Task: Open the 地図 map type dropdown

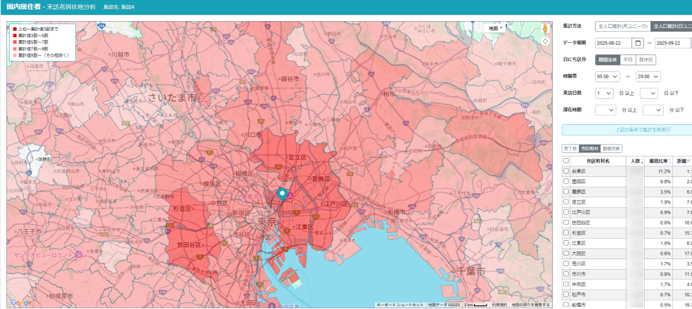Action: click(x=497, y=28)
